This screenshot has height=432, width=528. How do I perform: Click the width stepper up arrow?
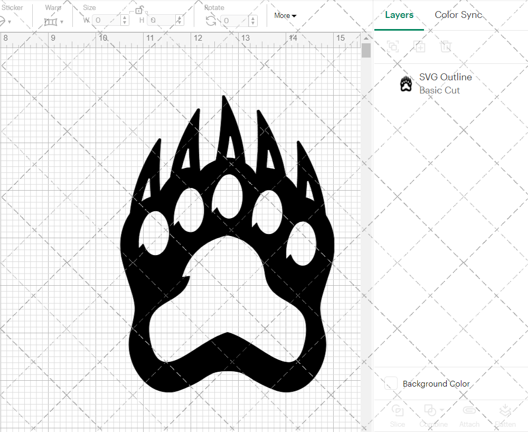(125, 16)
